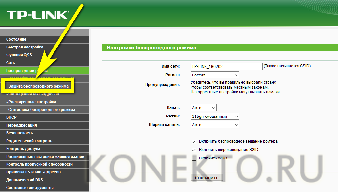The height and width of the screenshot is (192, 338).
Task: Click the Ширина канала label
Action: pos(164,125)
